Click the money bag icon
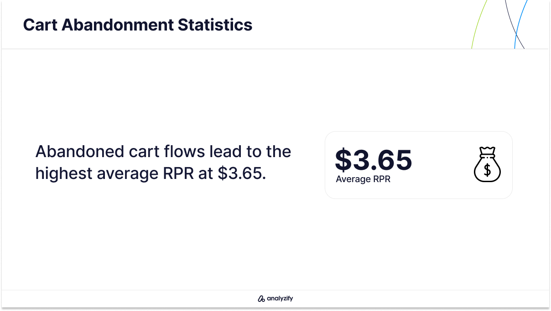Image resolution: width=551 pixels, height=311 pixels. point(487,164)
